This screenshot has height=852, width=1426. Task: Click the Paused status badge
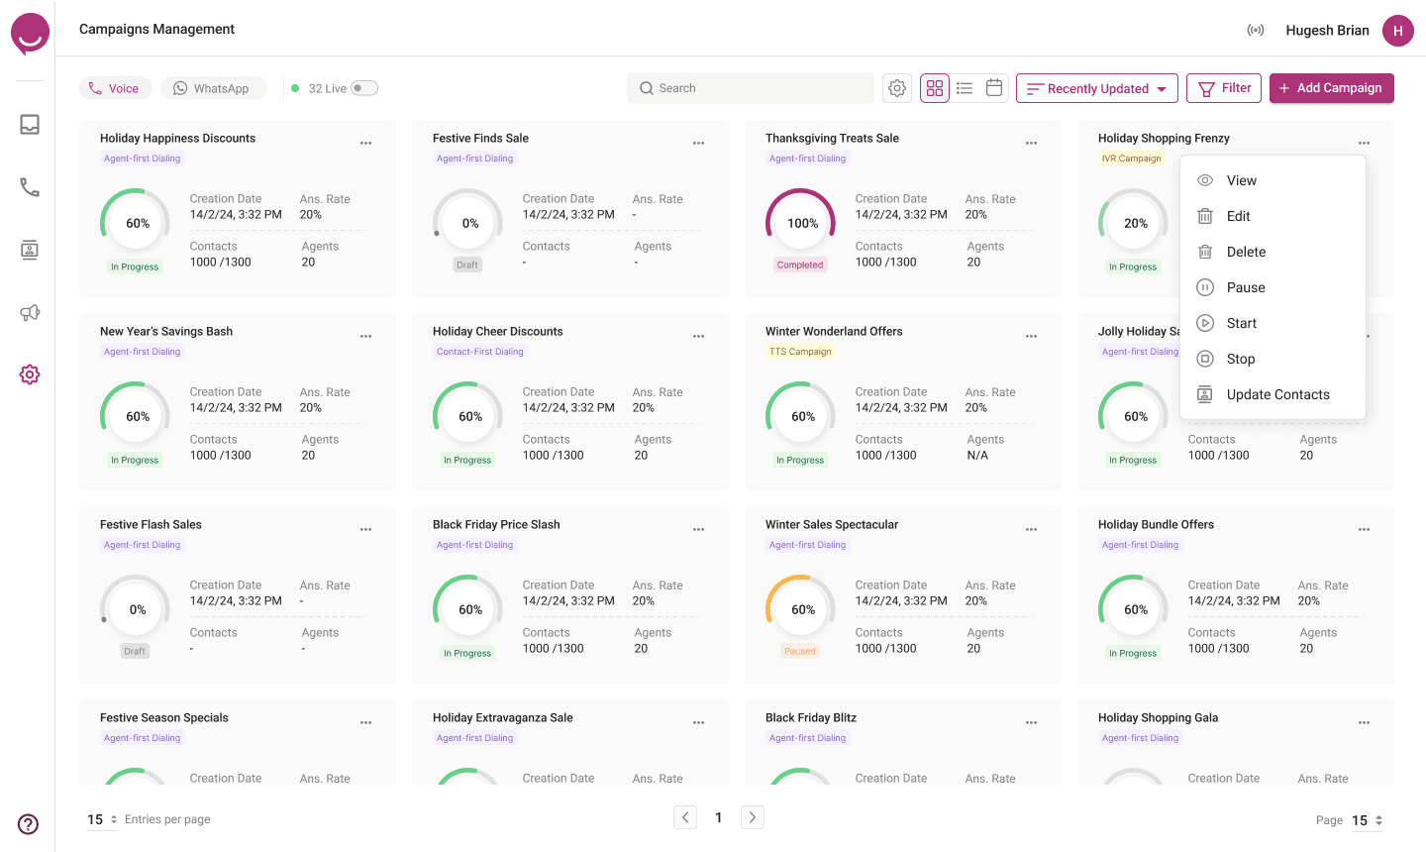point(800,652)
